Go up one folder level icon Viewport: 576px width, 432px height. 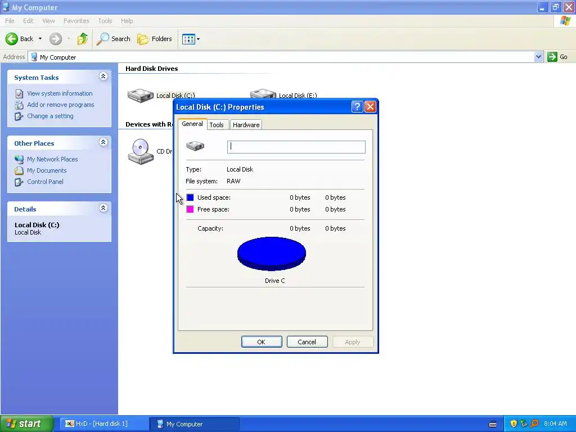click(83, 39)
